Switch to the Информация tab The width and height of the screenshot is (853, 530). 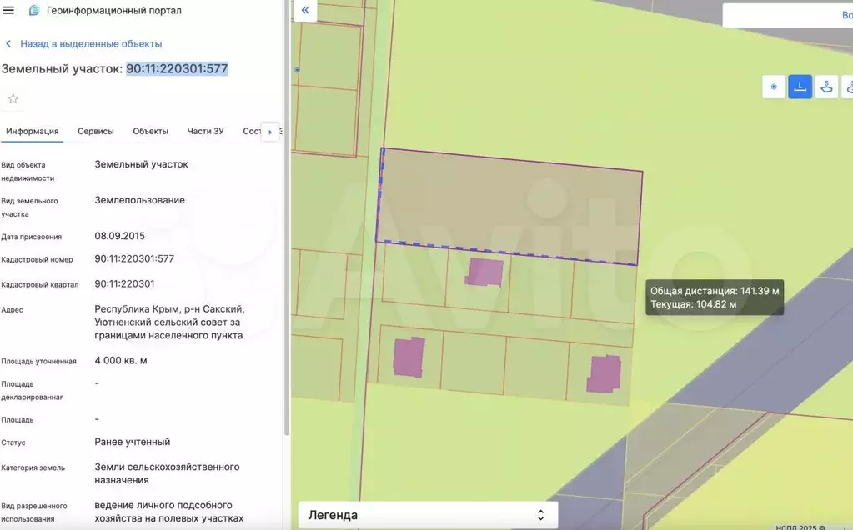32,131
